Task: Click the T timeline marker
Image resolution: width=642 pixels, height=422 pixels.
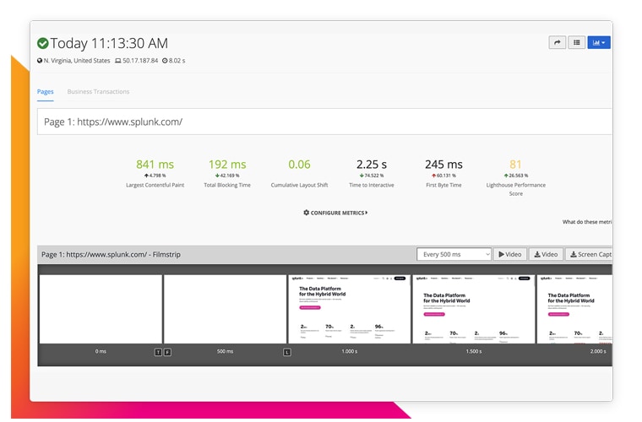Action: 159,352
